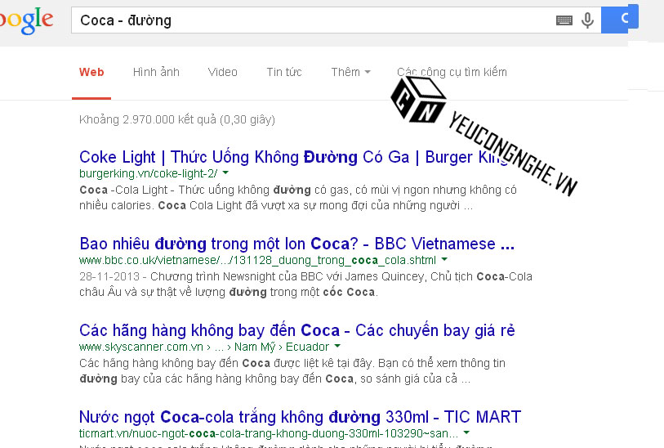This screenshot has width=664, height=448.
Task: Expand arrow next to the bbc.co.uk URL
Action: pyautogui.click(x=444, y=259)
